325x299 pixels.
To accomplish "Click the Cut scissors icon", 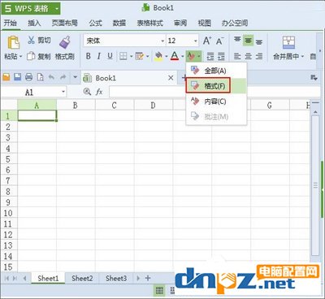I will (31, 40).
